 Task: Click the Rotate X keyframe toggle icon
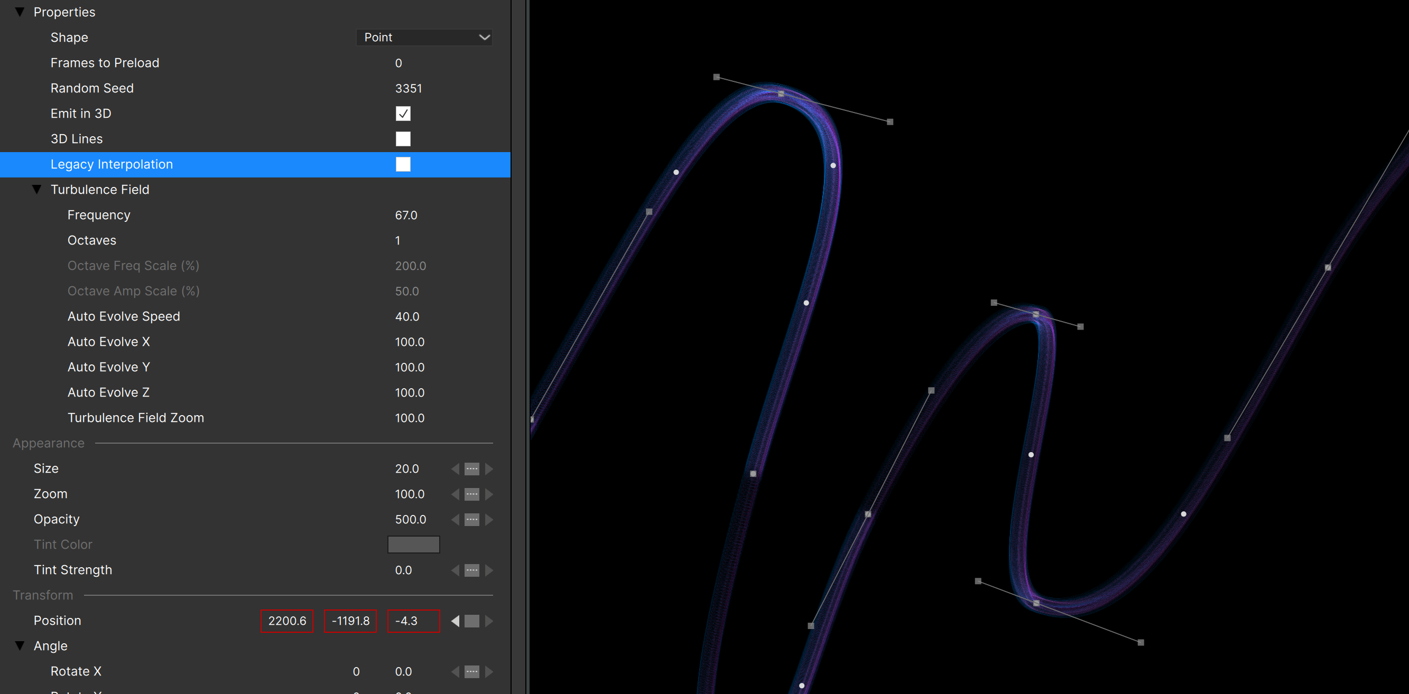click(471, 672)
